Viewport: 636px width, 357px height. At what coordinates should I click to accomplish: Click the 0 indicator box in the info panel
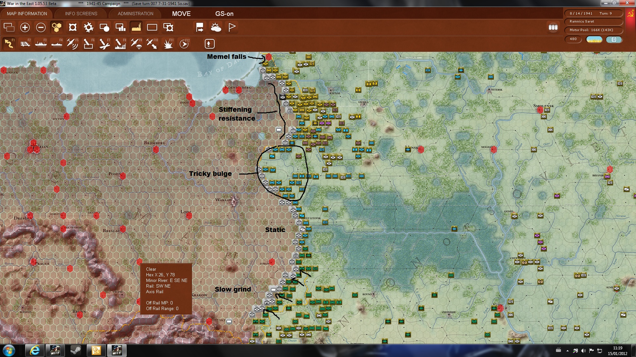[x=614, y=39]
